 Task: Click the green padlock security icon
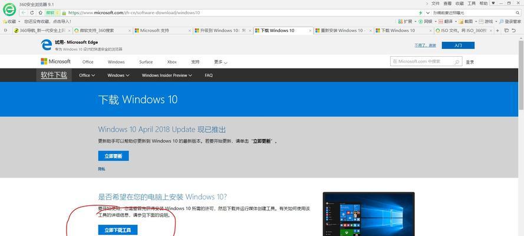pos(64,13)
